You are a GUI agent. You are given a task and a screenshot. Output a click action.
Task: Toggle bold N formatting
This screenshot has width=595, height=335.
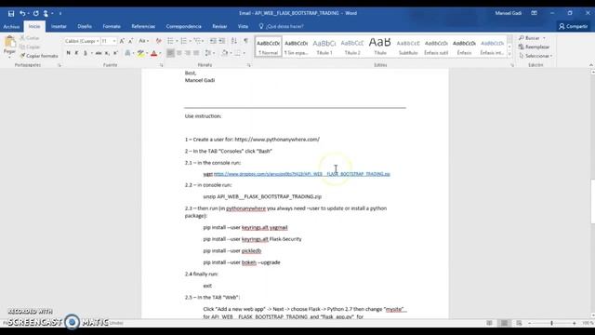68,53
